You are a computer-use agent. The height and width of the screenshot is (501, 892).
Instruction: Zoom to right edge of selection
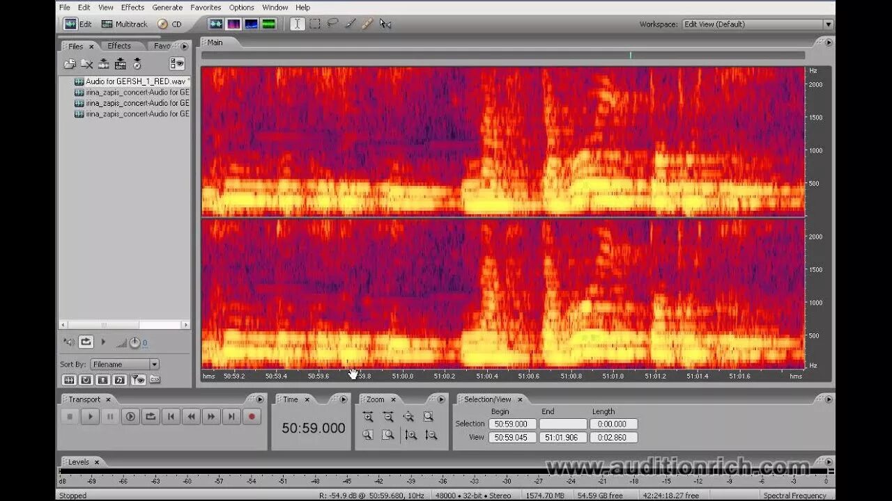pyautogui.click(x=388, y=435)
